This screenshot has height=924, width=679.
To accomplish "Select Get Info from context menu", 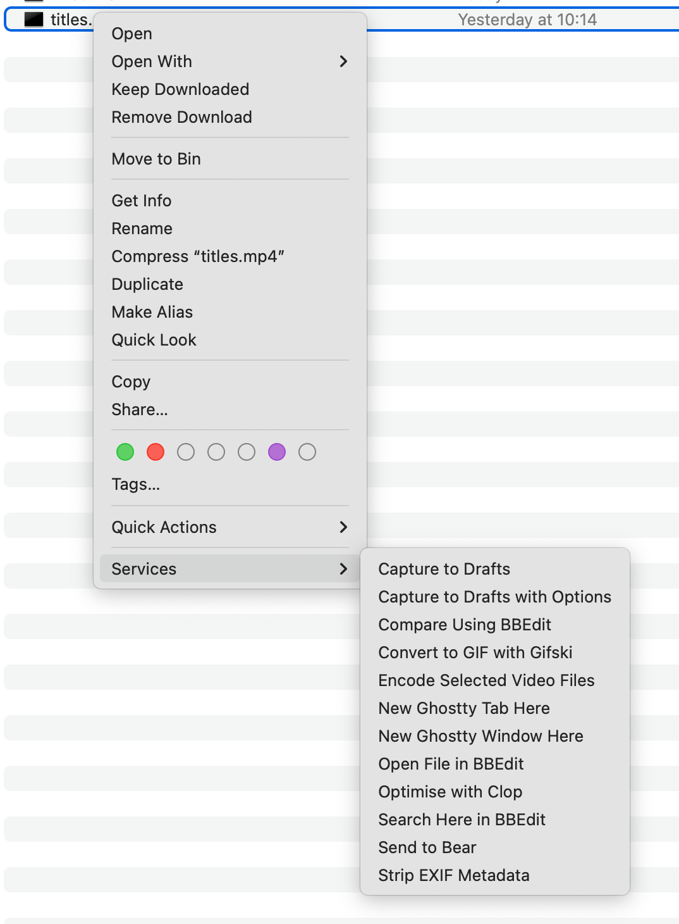I will pos(142,201).
